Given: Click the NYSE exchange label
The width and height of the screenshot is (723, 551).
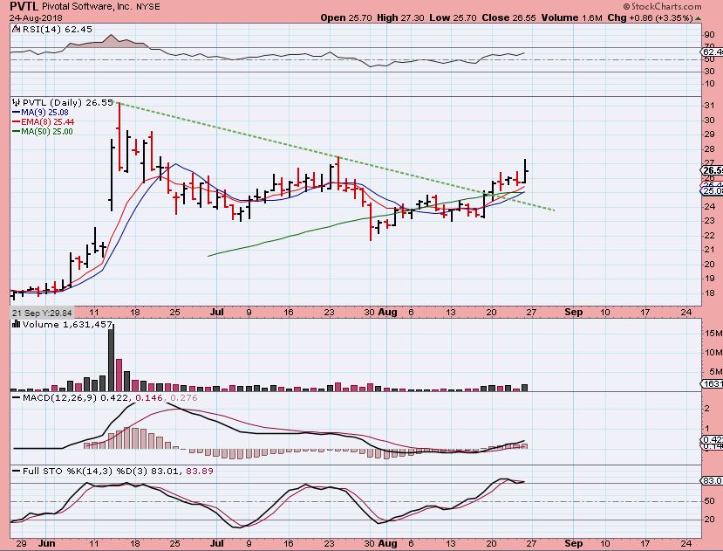Looking at the screenshot, I should [x=148, y=7].
